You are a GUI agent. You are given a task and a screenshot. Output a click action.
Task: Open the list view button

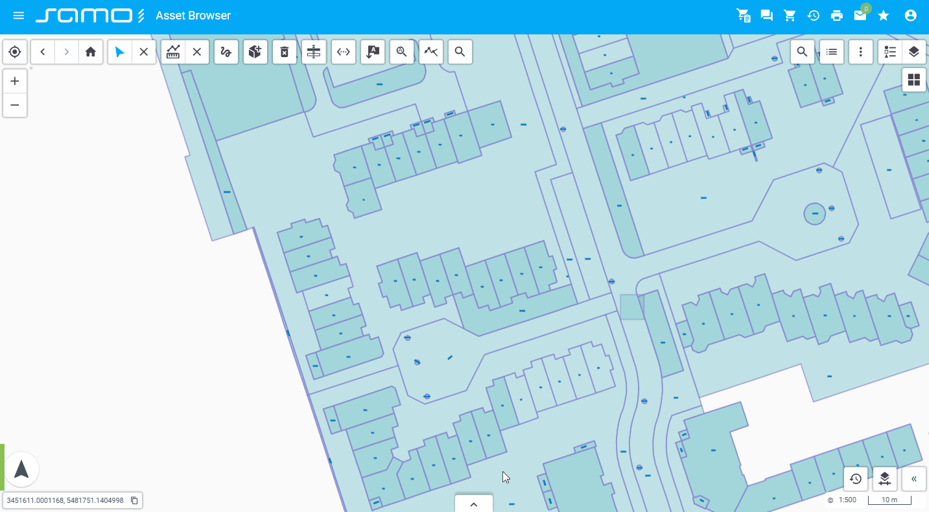[832, 52]
